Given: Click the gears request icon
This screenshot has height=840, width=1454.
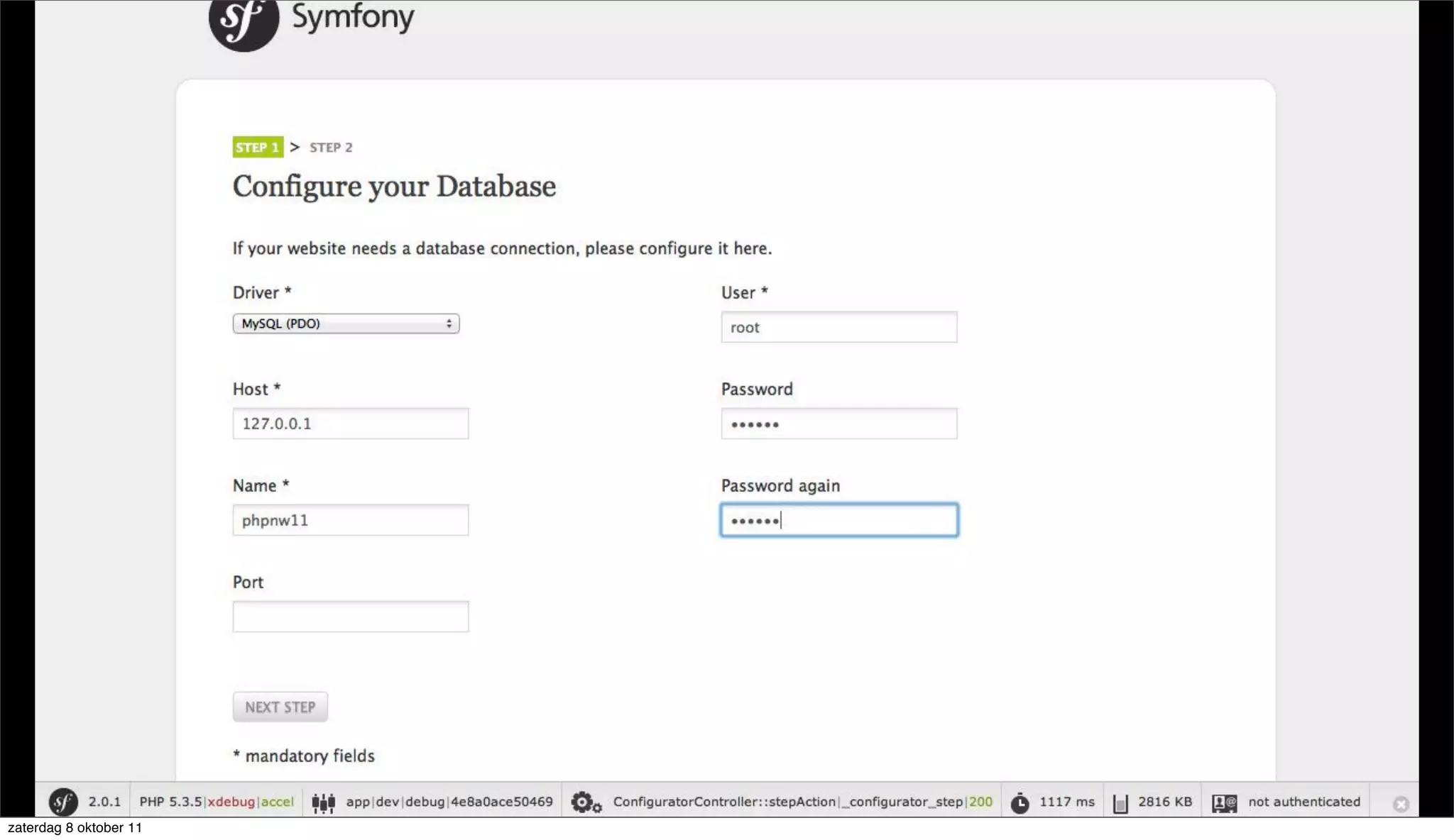Looking at the screenshot, I should pos(586,802).
